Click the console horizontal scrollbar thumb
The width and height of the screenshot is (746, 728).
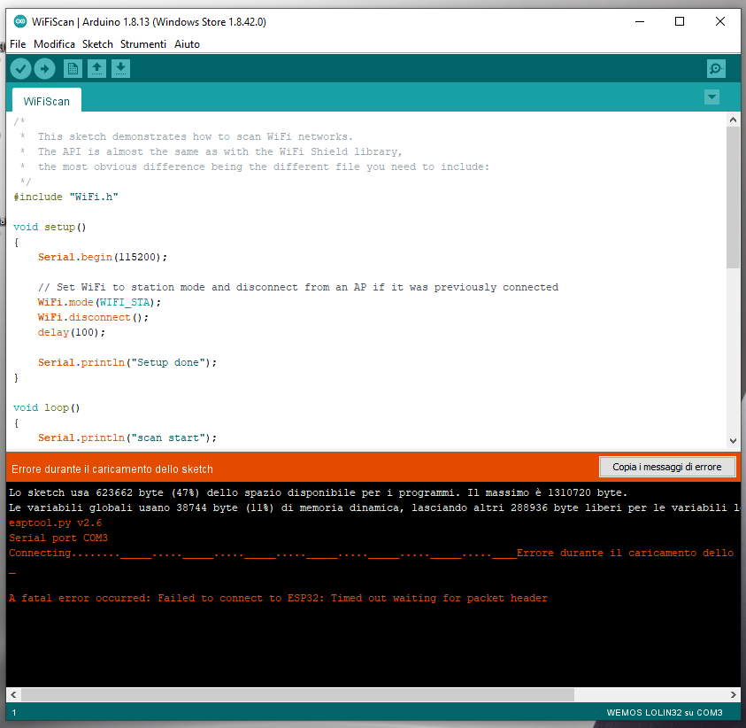[x=298, y=694]
